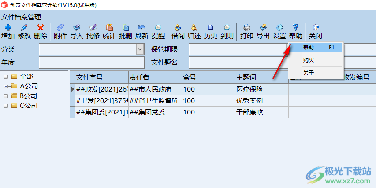Click 盒号 100 in the 优秀案例 row
The image size is (376, 188).
[208, 100]
